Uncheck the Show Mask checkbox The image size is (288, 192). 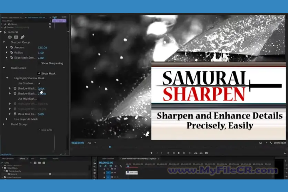pos(39,73)
